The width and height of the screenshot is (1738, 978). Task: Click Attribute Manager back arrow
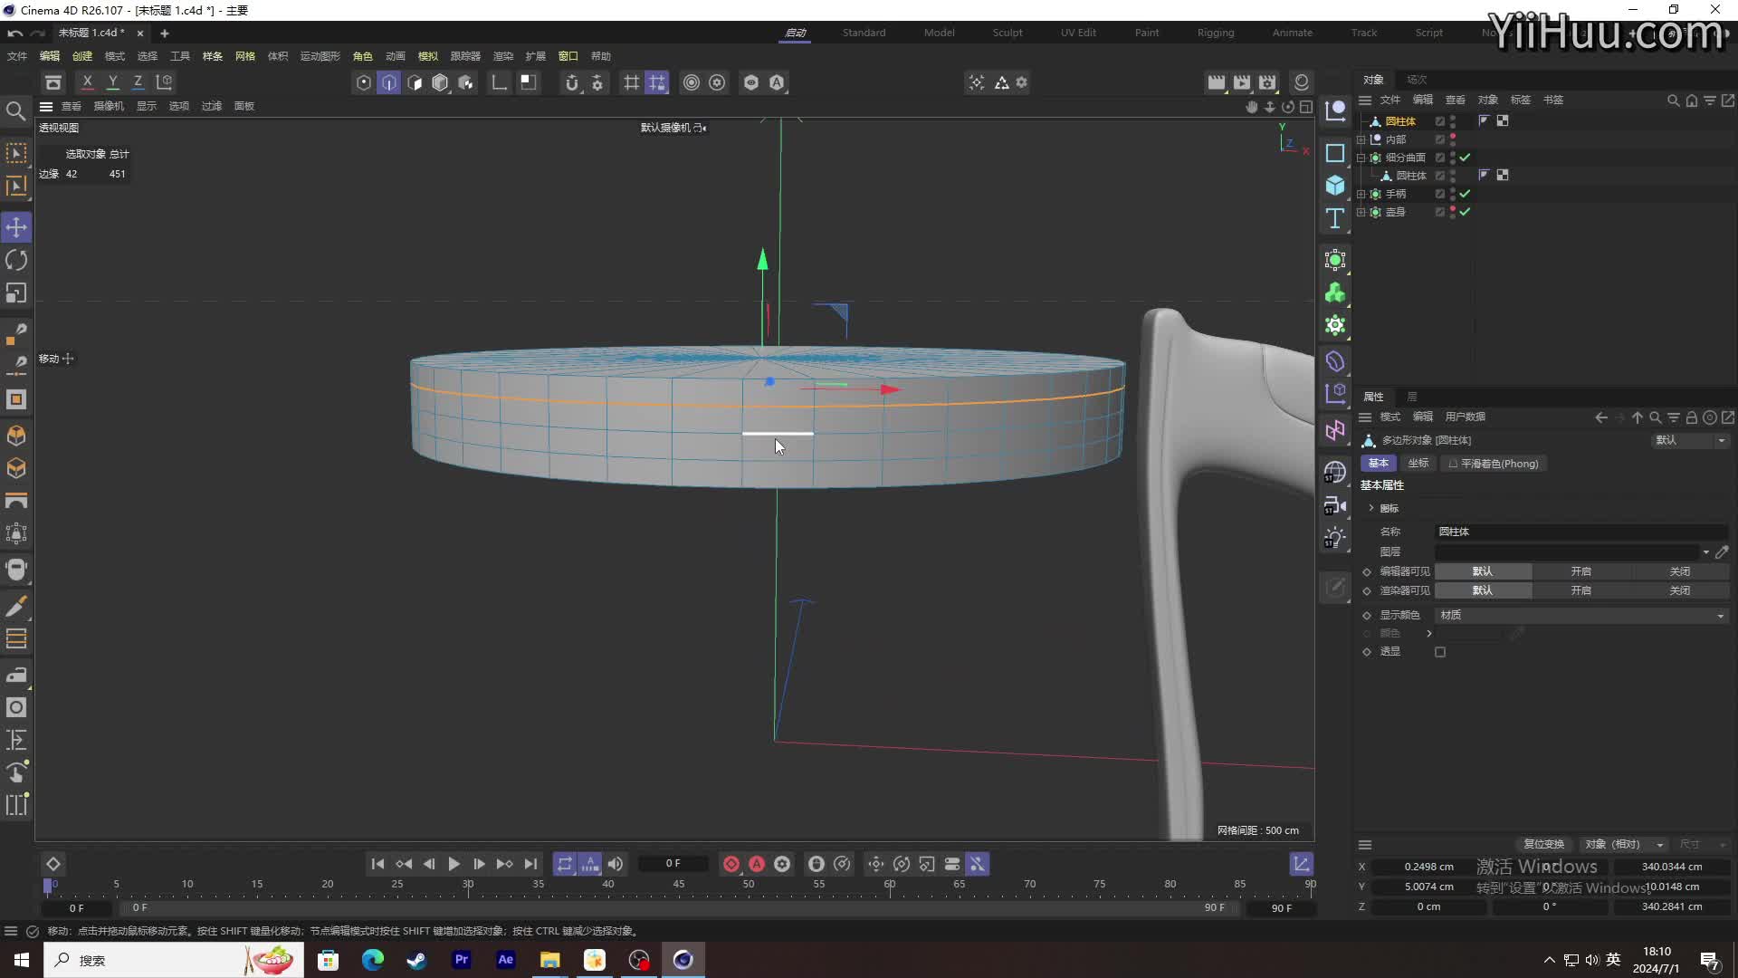click(x=1601, y=417)
